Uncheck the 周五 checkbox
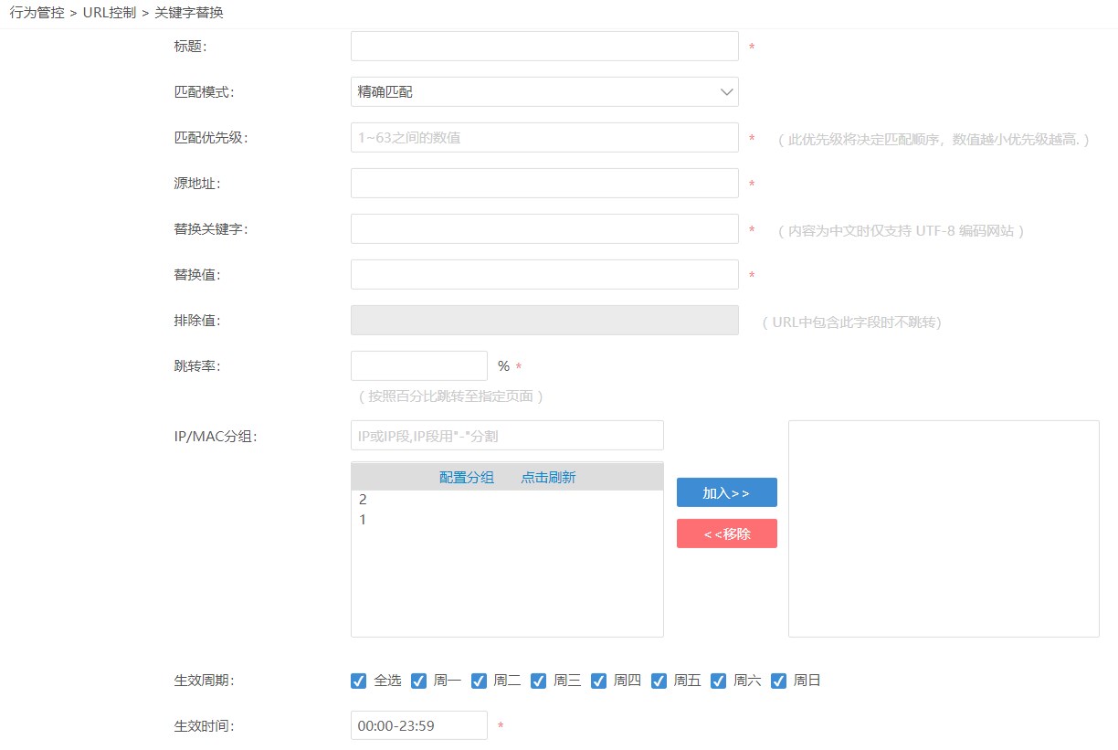The height and width of the screenshot is (750, 1118). coord(659,681)
